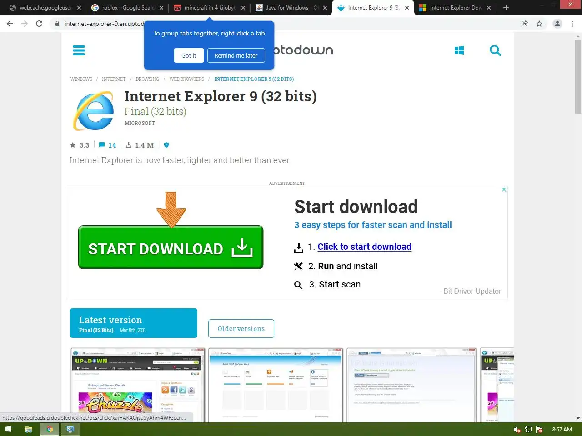The height and width of the screenshot is (436, 582).
Task: Click the network tray icon
Action: pos(528,429)
